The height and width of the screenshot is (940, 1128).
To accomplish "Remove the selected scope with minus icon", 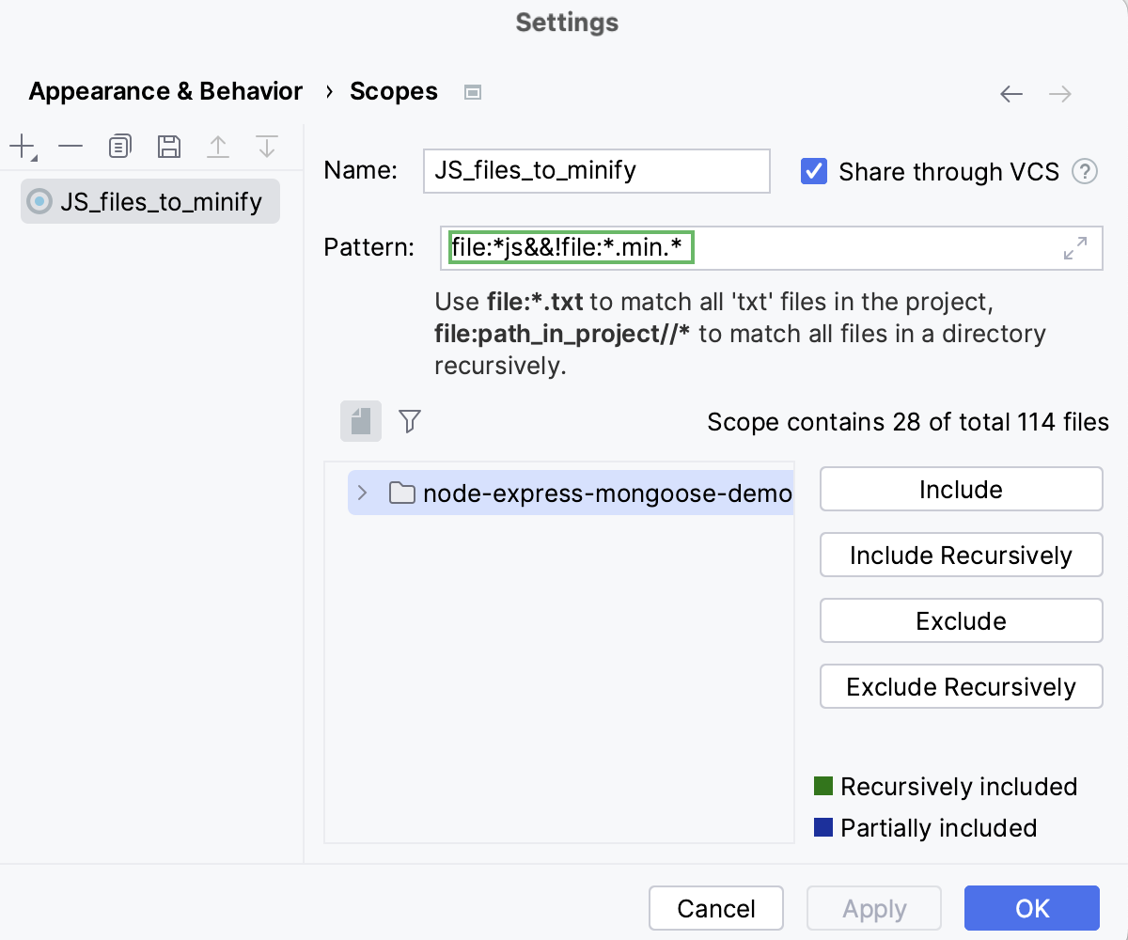I will (70, 147).
